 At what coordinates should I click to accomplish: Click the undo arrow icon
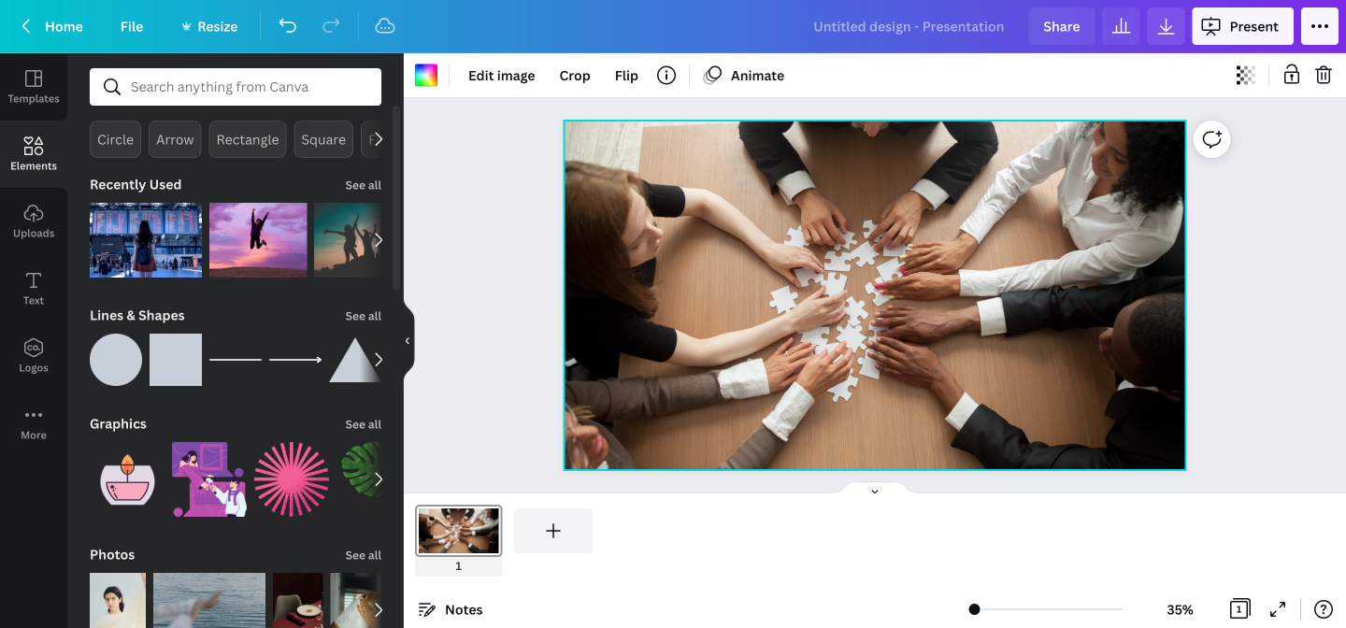pyautogui.click(x=288, y=26)
